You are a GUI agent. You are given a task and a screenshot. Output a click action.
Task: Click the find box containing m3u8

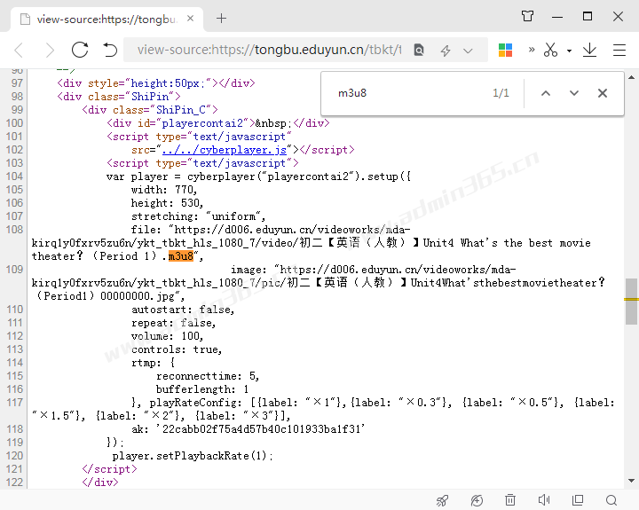click(x=412, y=93)
